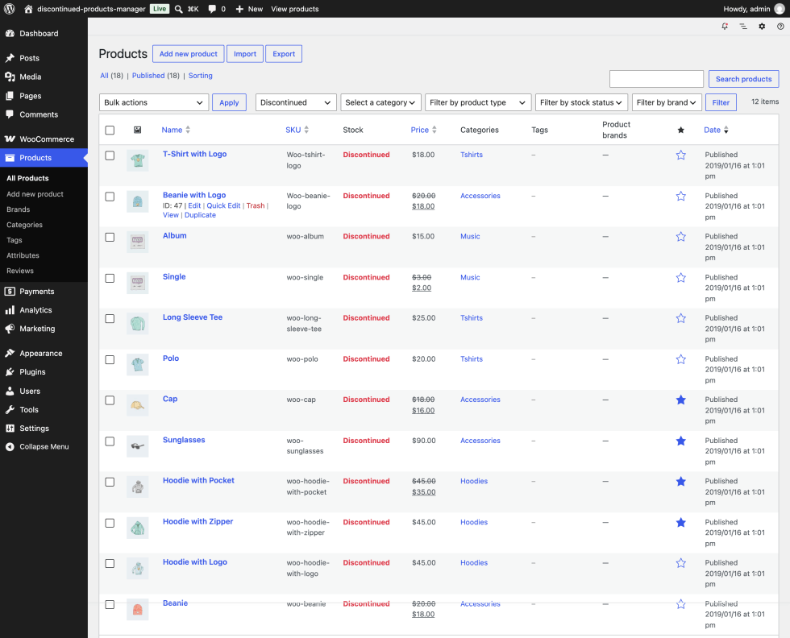
Task: Open the command palette search icon
Action: coord(179,9)
